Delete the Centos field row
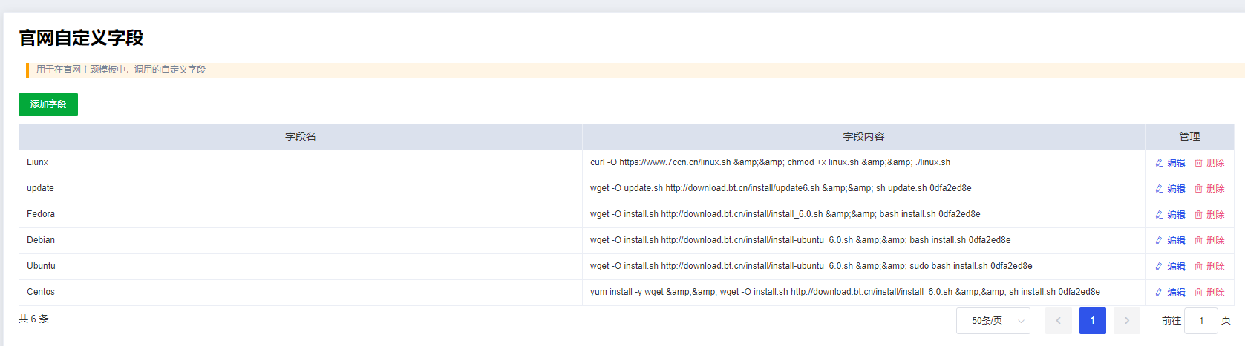Image resolution: width=1245 pixels, height=346 pixels. coord(1209,293)
